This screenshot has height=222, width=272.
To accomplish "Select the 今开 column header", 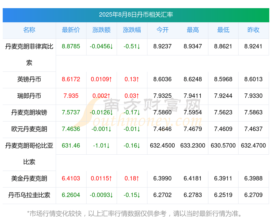I will point(162,30).
